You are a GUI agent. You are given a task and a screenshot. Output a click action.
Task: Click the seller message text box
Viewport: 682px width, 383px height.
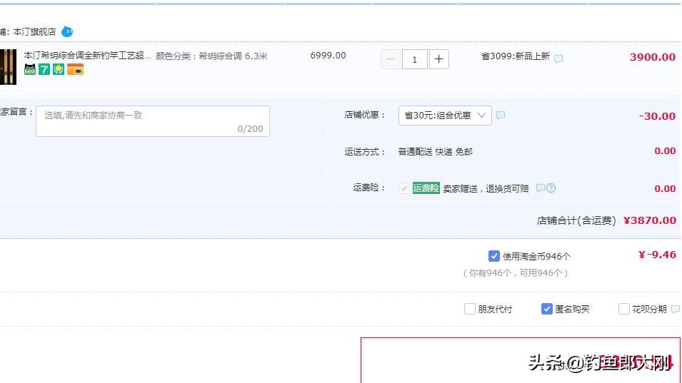click(153, 121)
